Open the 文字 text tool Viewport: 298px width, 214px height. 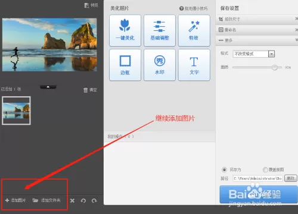tap(194, 65)
